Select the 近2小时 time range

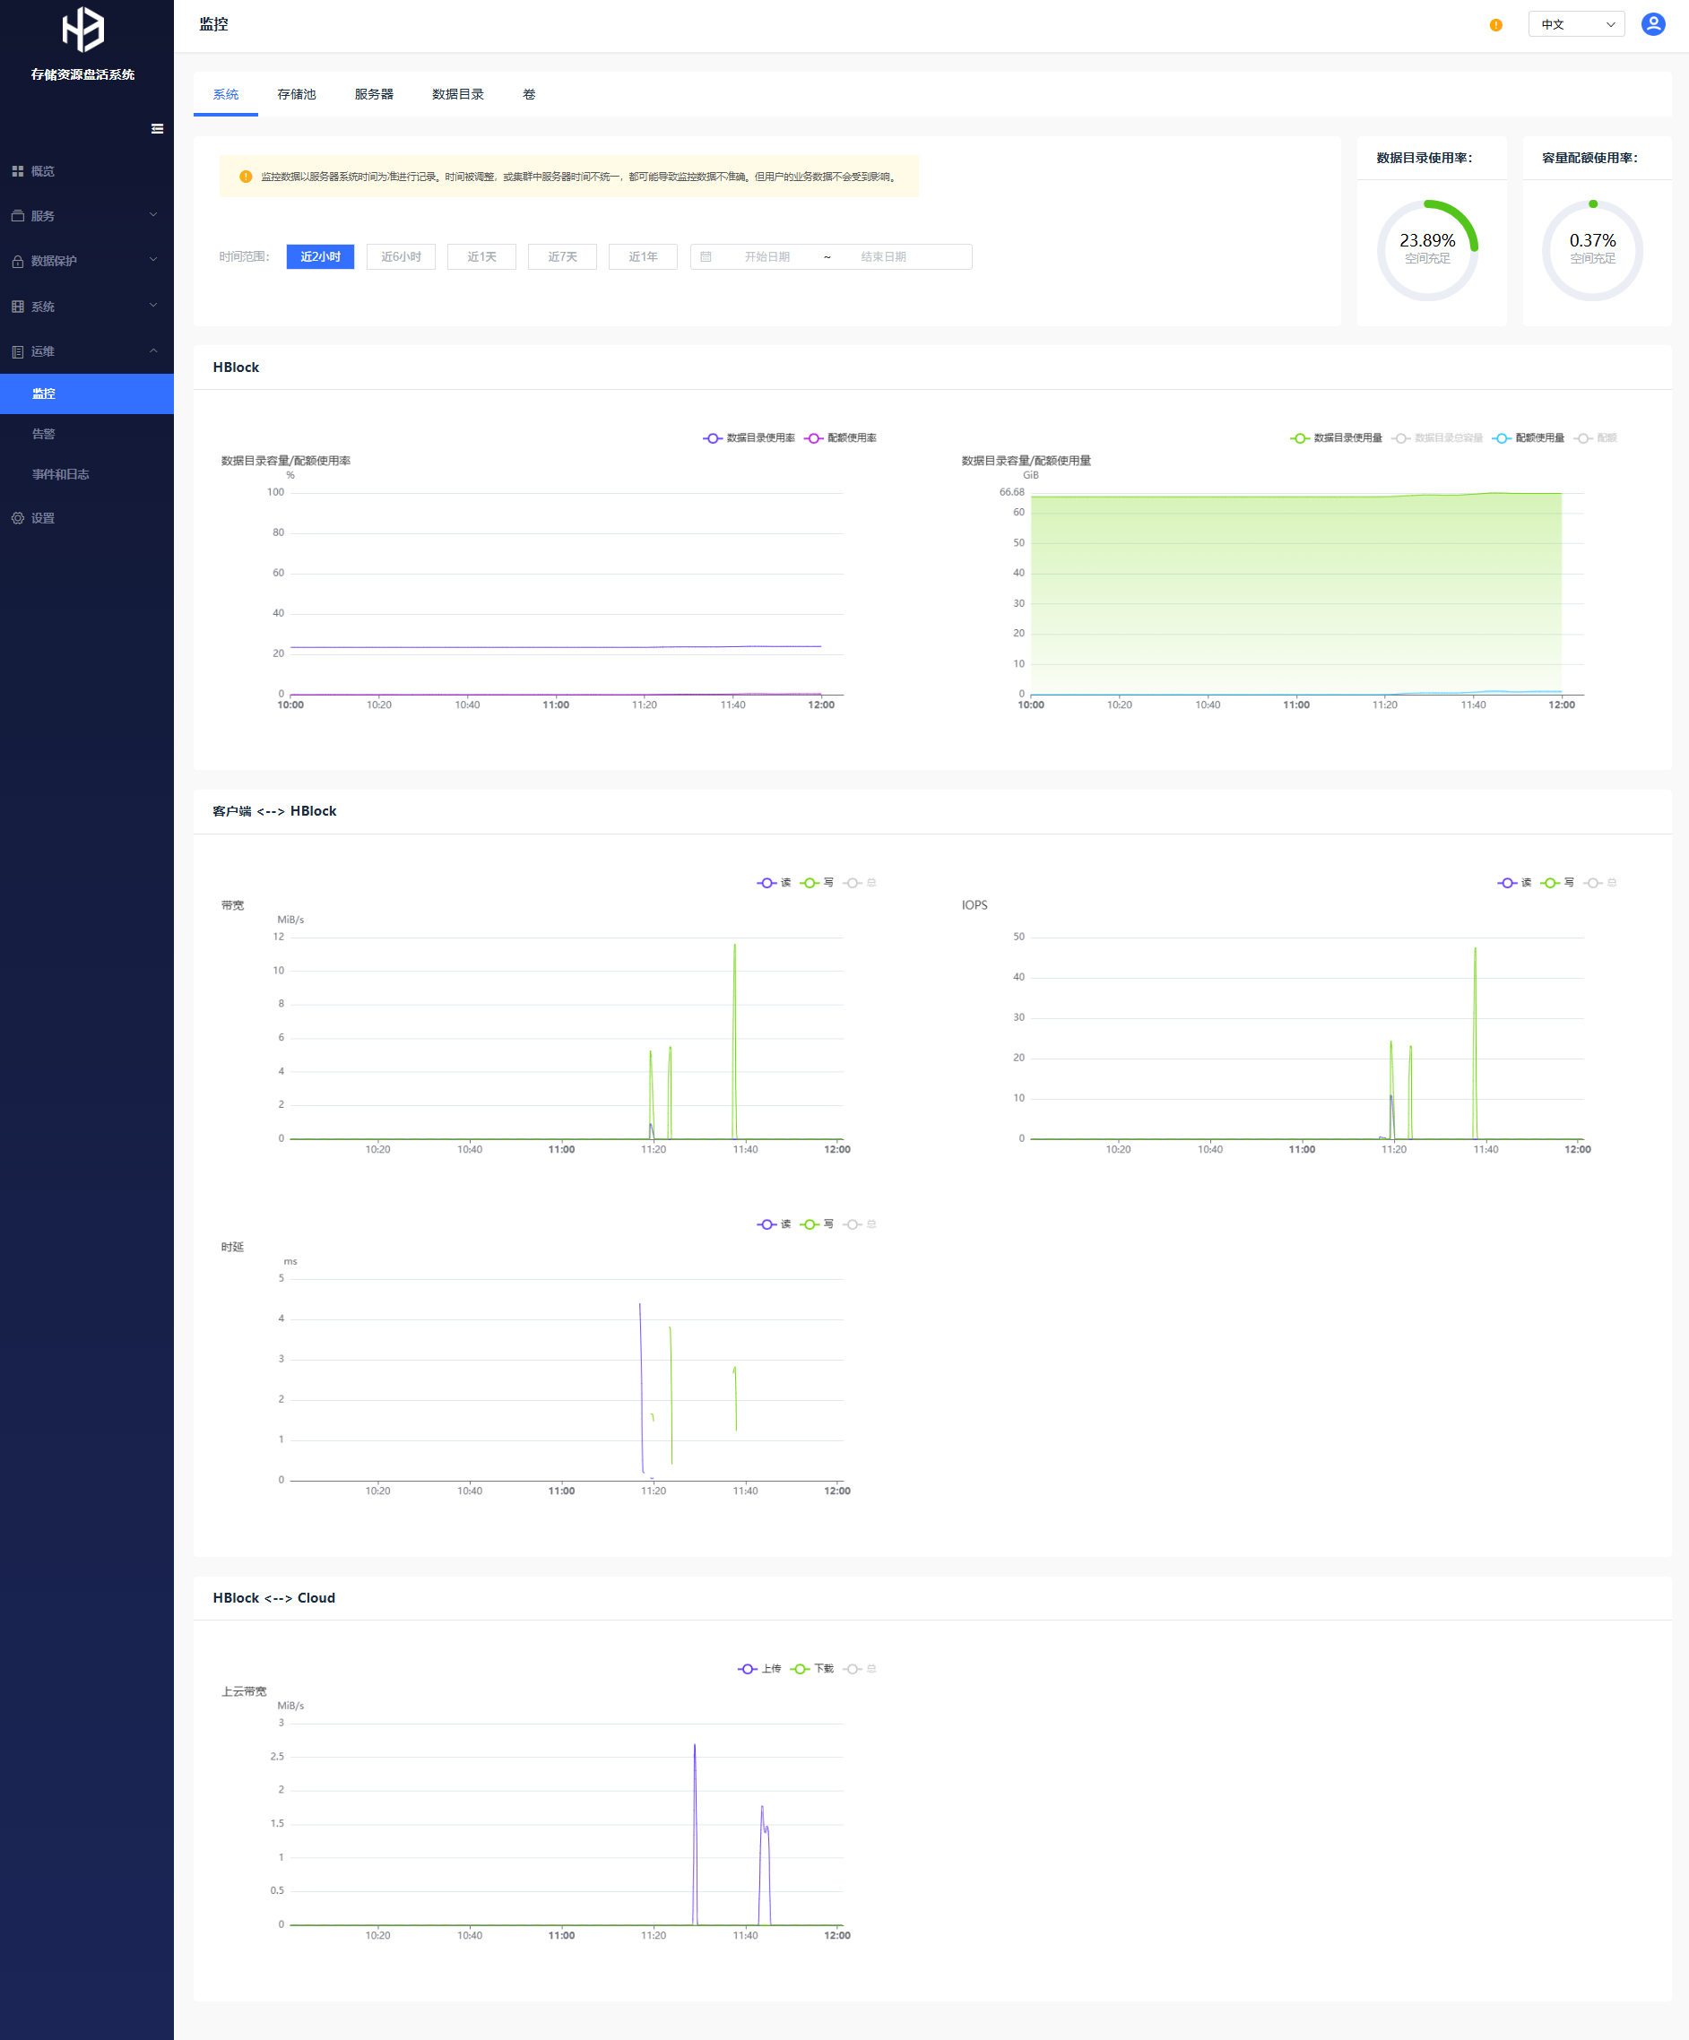click(x=321, y=256)
